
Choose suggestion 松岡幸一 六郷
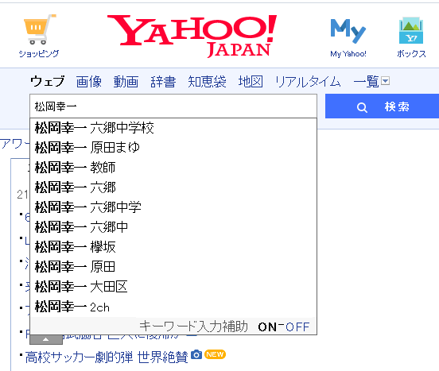coord(173,187)
